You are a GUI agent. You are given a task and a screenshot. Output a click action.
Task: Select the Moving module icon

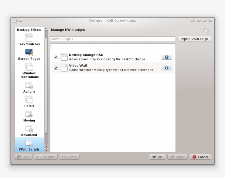point(29,114)
